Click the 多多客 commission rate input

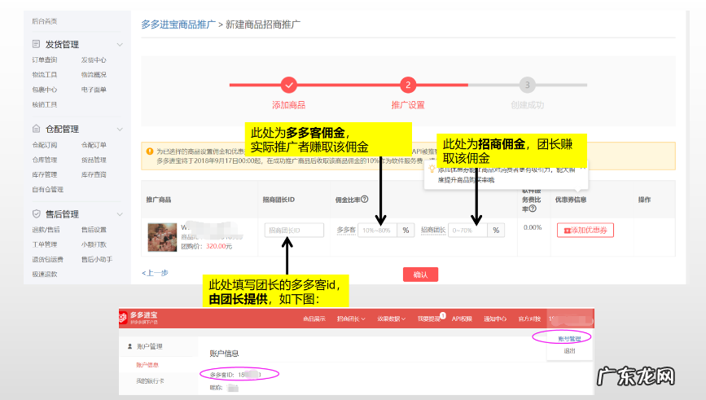click(x=377, y=231)
